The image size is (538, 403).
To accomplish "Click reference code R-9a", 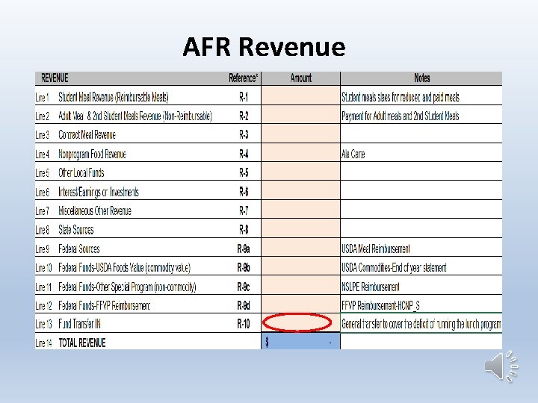I will pyautogui.click(x=244, y=249).
